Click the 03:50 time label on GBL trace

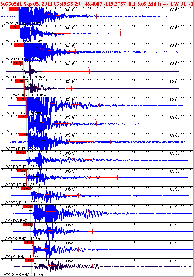point(175,100)
